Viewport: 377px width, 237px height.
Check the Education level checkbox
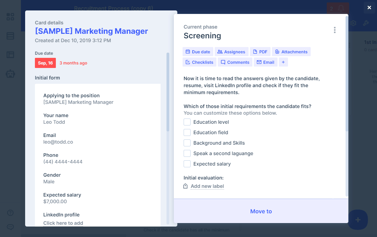[x=187, y=122]
